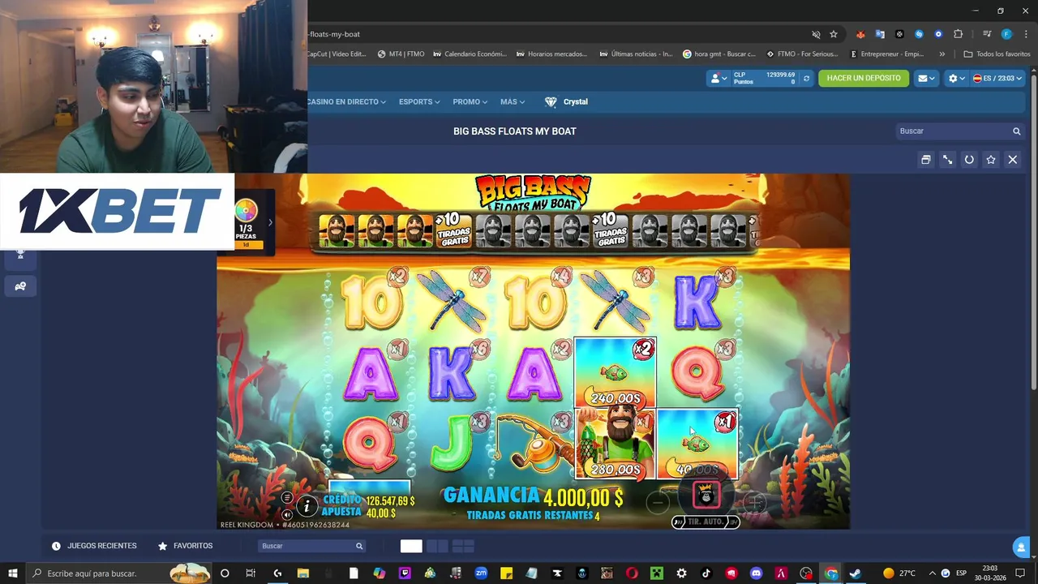Click the bottom Buscar games field
This screenshot has height=584, width=1038.
click(311, 546)
